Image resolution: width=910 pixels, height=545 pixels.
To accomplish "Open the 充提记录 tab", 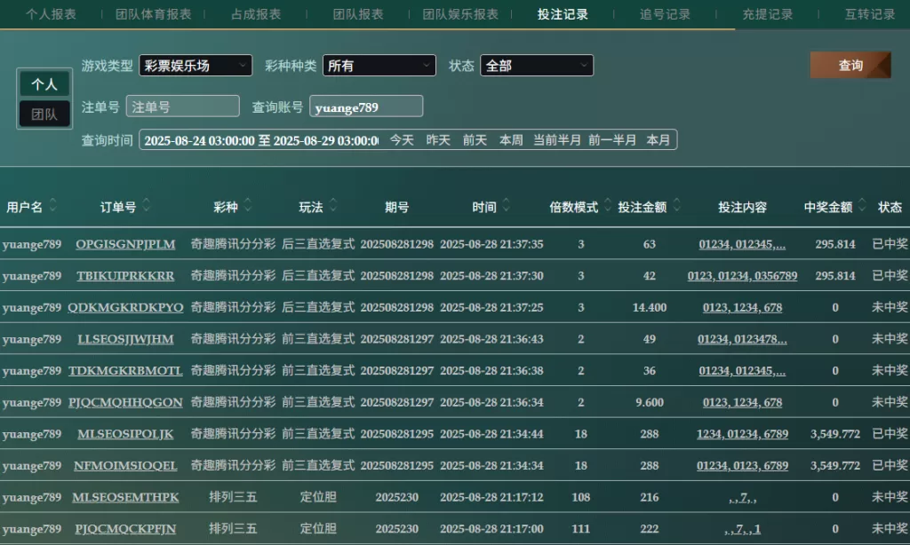I will [767, 14].
